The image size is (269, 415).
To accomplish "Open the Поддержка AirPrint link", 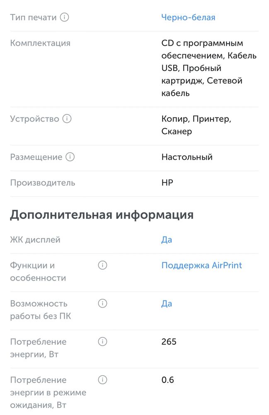I will [x=201, y=265].
